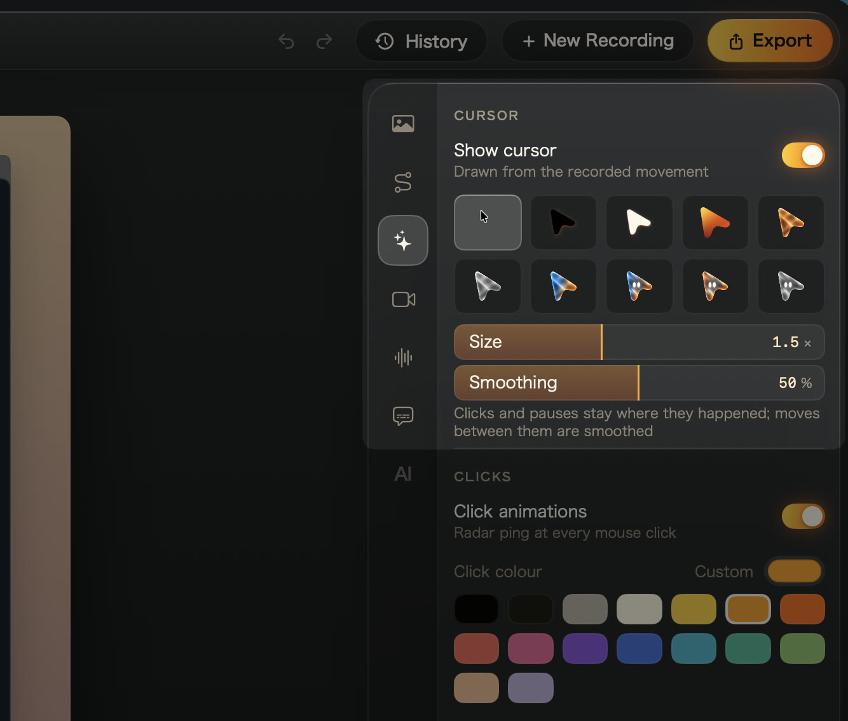
Task: Choose the tan click colour swatch
Action: [x=476, y=688]
